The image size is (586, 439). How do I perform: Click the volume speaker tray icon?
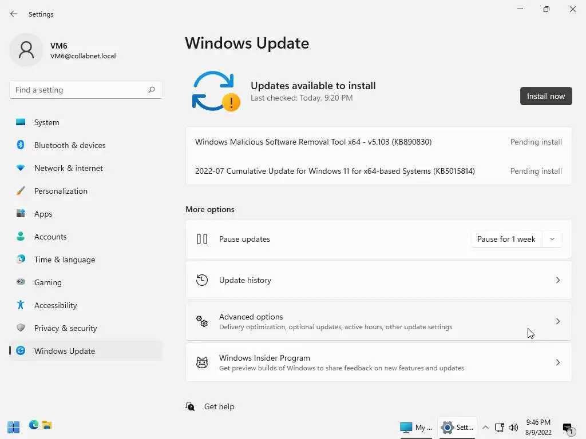pyautogui.click(x=513, y=428)
